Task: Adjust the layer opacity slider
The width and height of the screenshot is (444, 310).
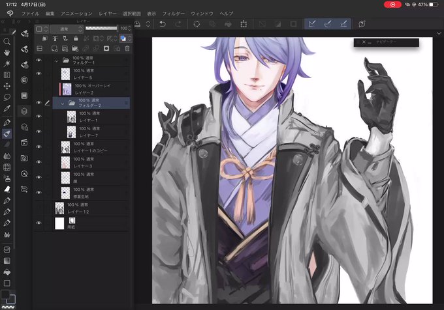Action: point(101,28)
